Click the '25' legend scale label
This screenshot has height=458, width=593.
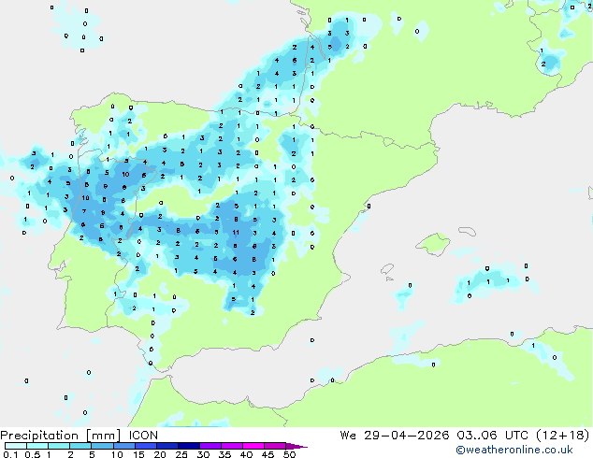(x=181, y=454)
